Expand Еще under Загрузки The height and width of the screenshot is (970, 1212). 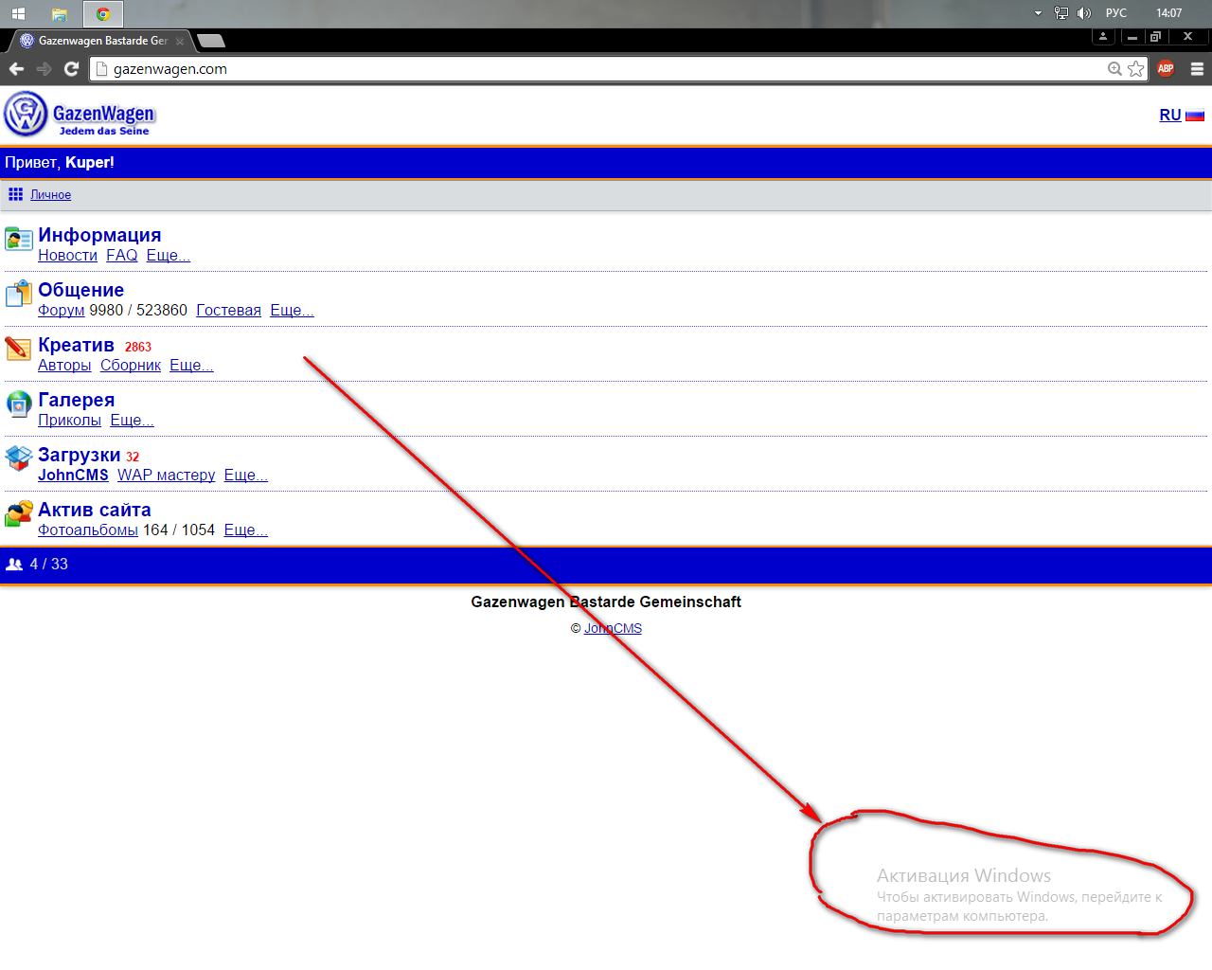[246, 475]
